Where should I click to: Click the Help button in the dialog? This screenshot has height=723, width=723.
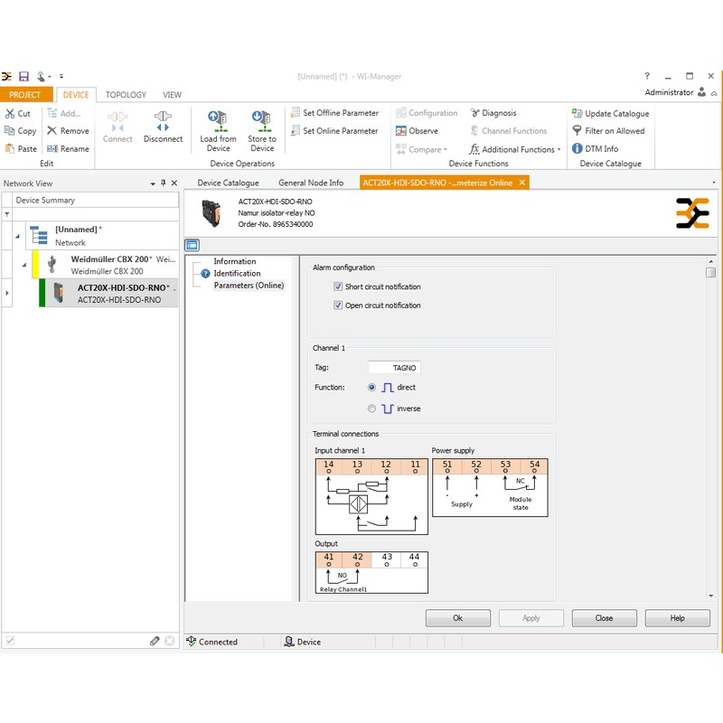(677, 618)
